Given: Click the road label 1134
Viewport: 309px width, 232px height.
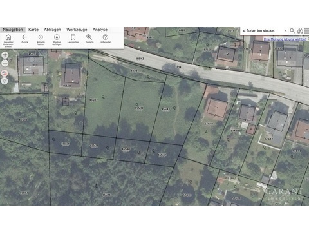Looking at the screenshot, I should 178,67.
